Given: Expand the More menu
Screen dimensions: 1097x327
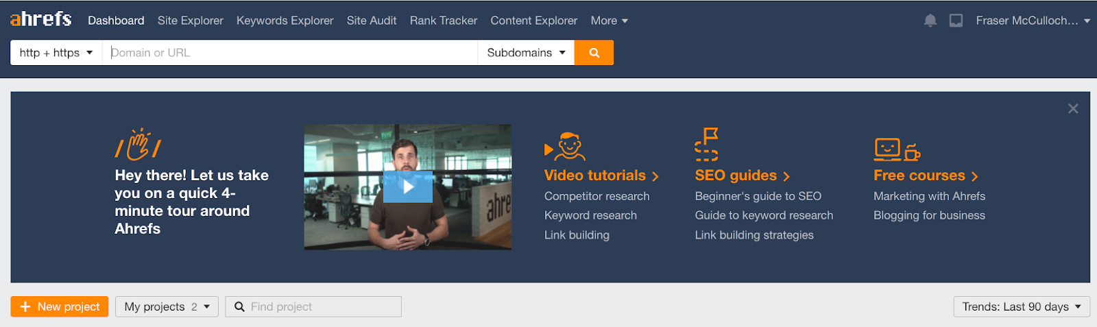Looking at the screenshot, I should click(610, 21).
